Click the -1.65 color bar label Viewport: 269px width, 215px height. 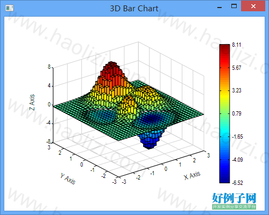(x=237, y=137)
